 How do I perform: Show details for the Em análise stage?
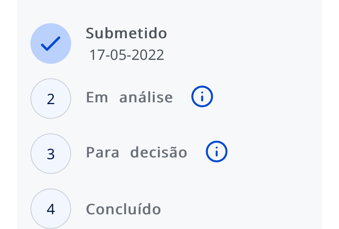(202, 97)
